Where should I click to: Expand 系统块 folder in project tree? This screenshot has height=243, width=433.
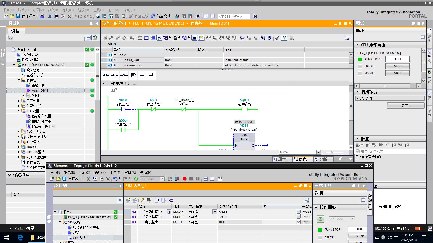pos(24,96)
